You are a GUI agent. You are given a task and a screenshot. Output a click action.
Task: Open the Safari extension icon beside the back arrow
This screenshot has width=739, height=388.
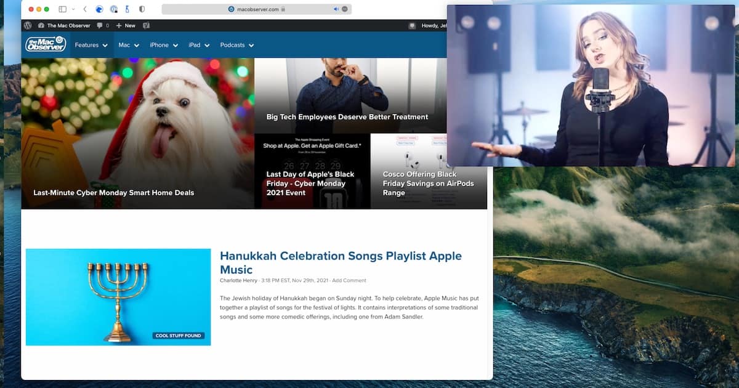coord(99,9)
